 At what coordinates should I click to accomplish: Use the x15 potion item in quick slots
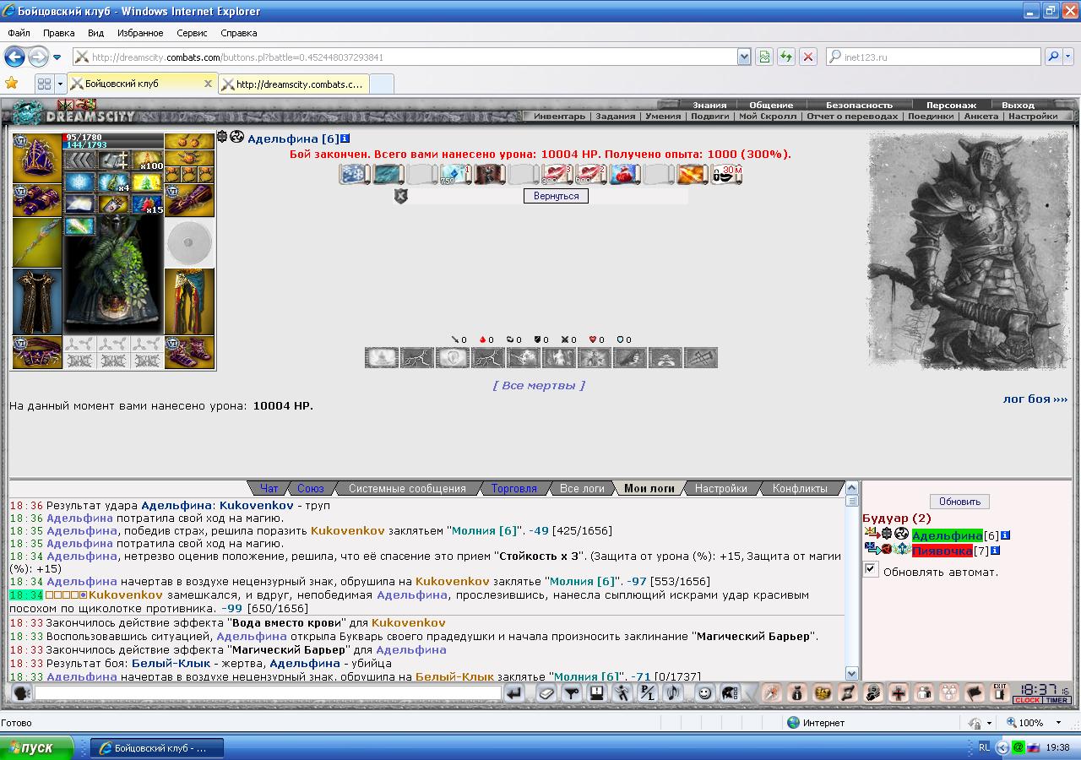pyautogui.click(x=147, y=204)
